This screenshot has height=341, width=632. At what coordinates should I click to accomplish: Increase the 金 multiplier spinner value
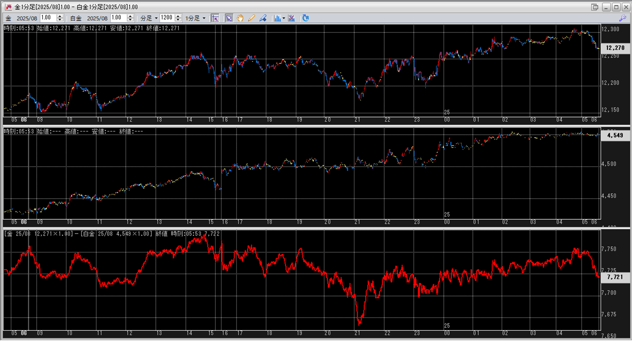[60, 16]
